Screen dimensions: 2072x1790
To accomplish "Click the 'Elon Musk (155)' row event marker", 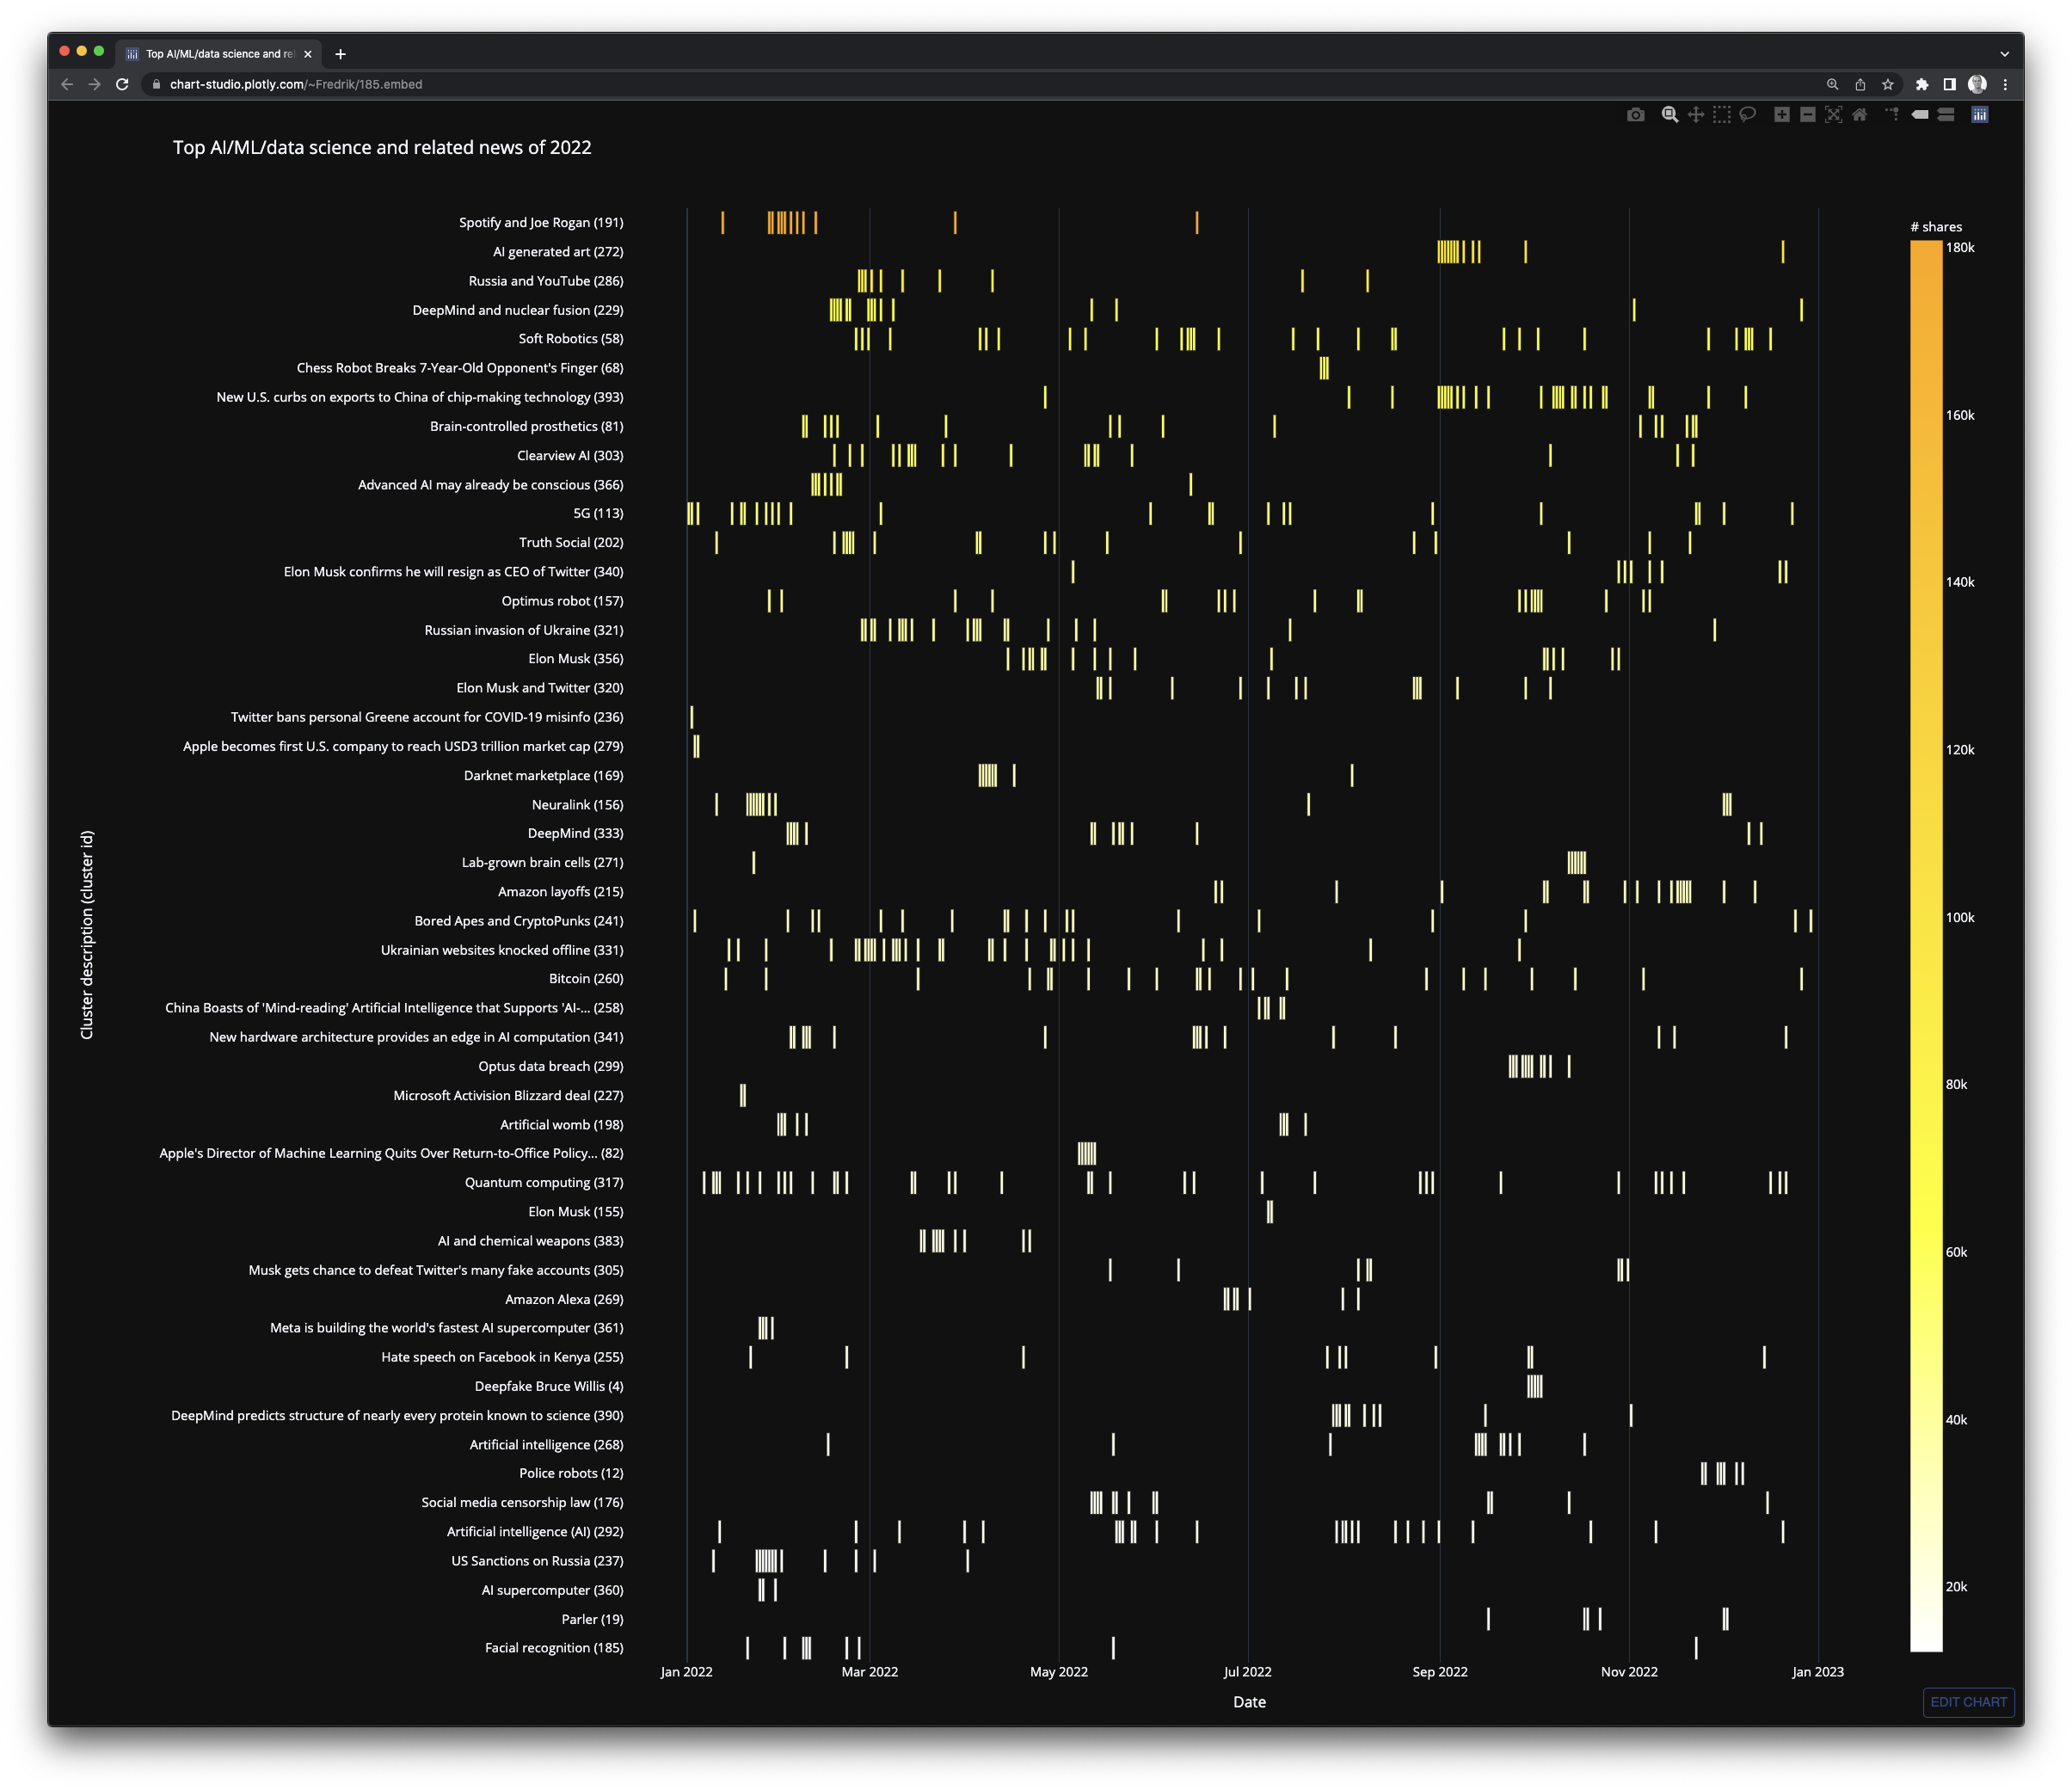I will pyautogui.click(x=1270, y=1212).
